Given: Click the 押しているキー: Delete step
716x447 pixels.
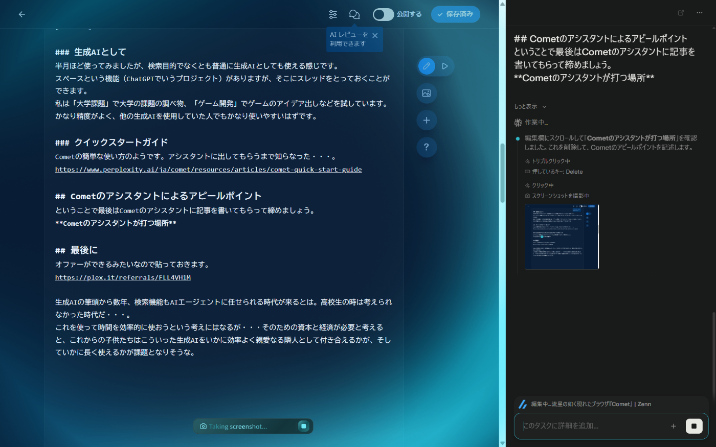Looking at the screenshot, I should (557, 172).
